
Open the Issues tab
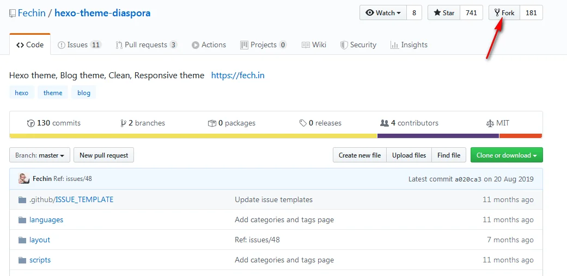[x=79, y=45]
